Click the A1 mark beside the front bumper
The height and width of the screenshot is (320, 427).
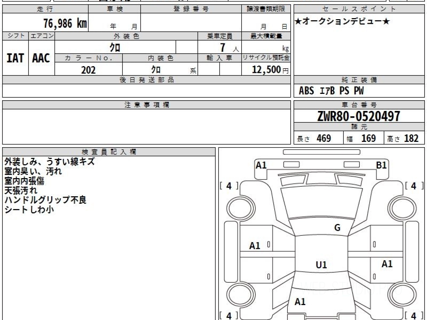click(x=261, y=165)
